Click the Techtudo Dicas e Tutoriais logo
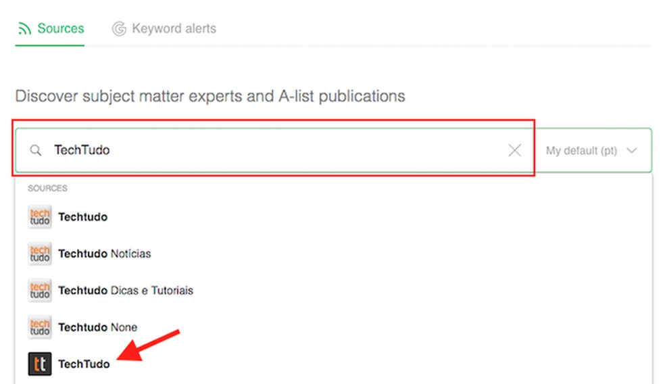The image size is (665, 384). click(40, 291)
